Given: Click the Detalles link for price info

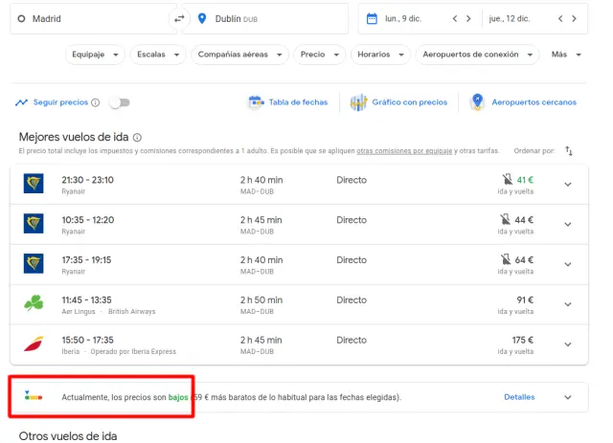Looking at the screenshot, I should point(519,397).
